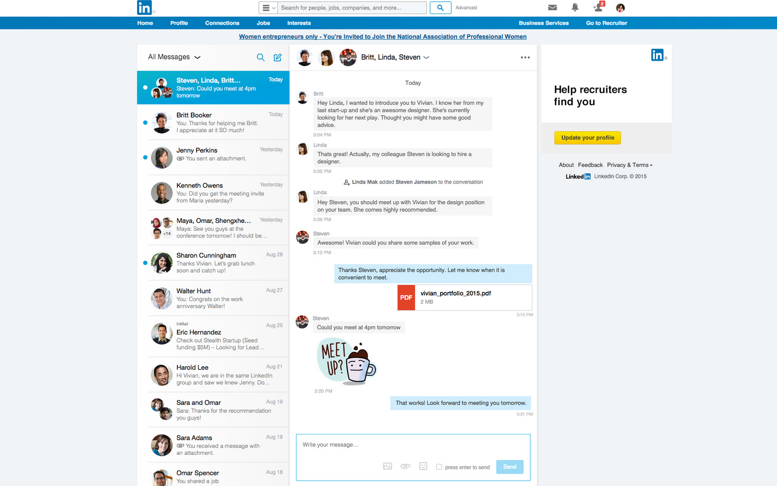Click the Update your profile button
Image resolution: width=777 pixels, height=486 pixels.
coord(588,138)
